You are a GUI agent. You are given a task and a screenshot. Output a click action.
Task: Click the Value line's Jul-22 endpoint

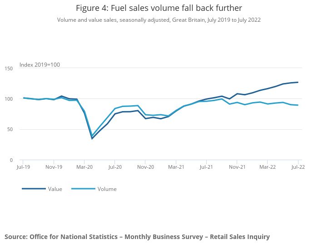click(x=298, y=82)
